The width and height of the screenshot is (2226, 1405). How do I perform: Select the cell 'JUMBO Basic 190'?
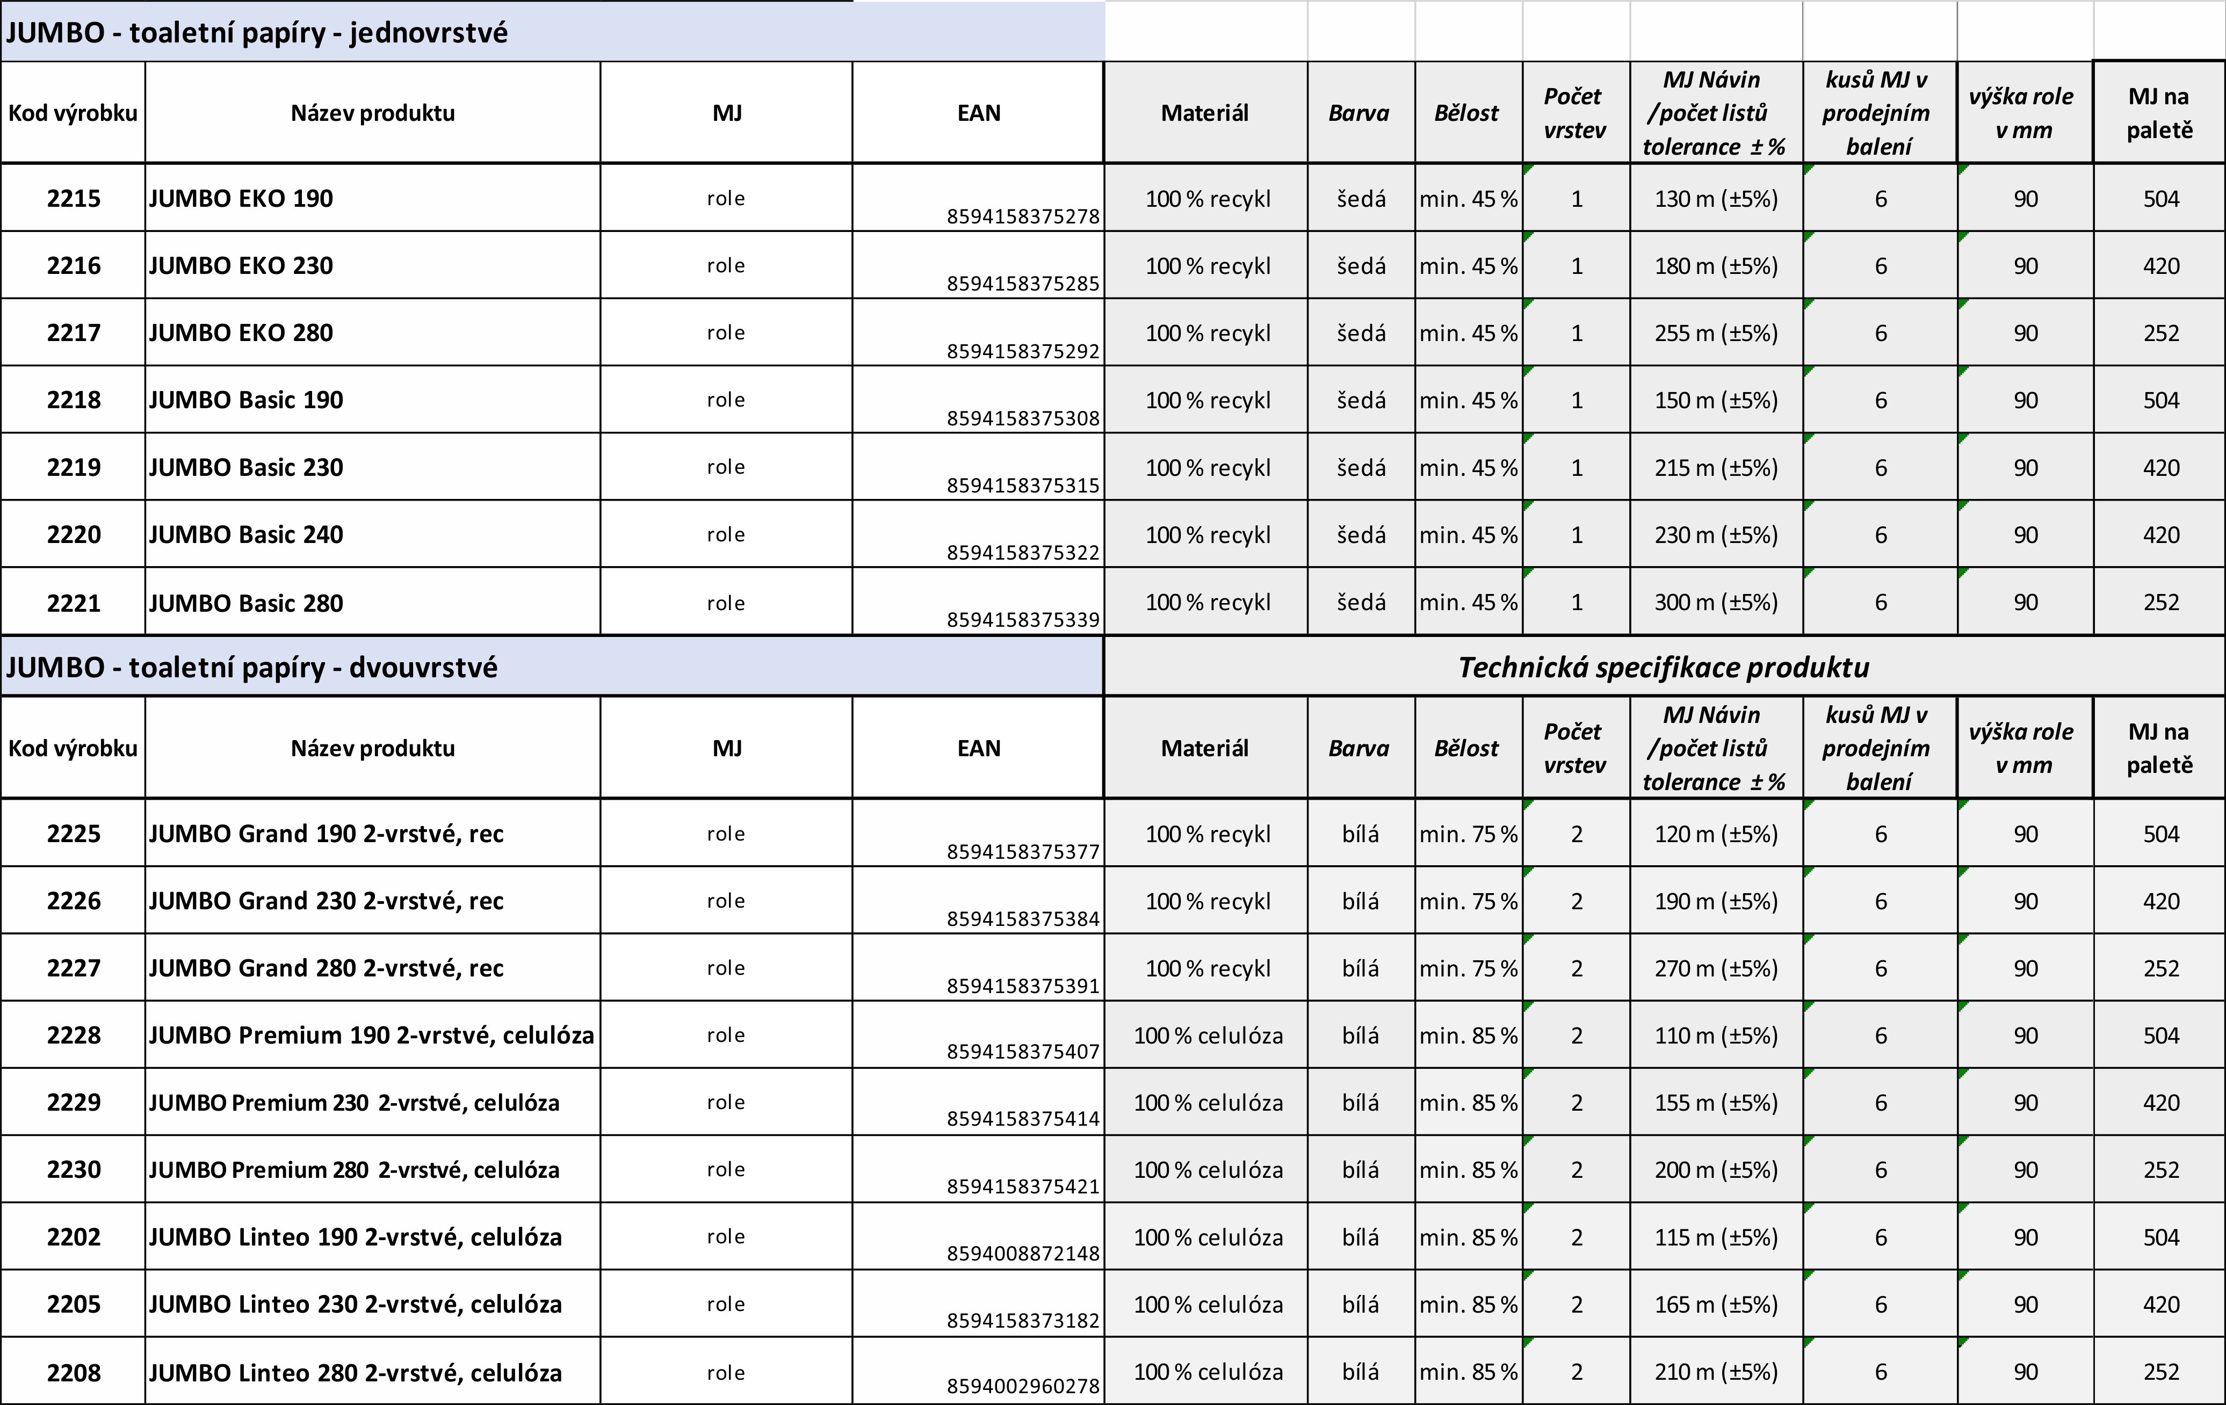click(x=373, y=400)
